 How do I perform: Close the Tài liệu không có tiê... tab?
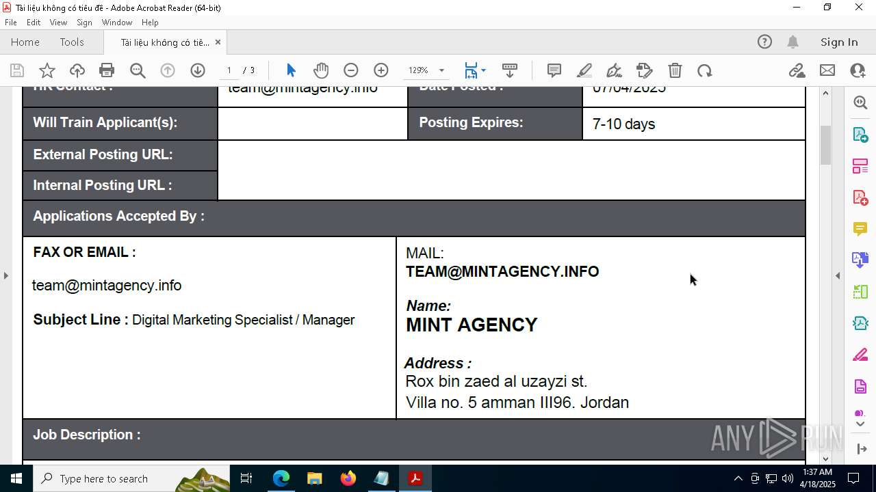point(218,42)
